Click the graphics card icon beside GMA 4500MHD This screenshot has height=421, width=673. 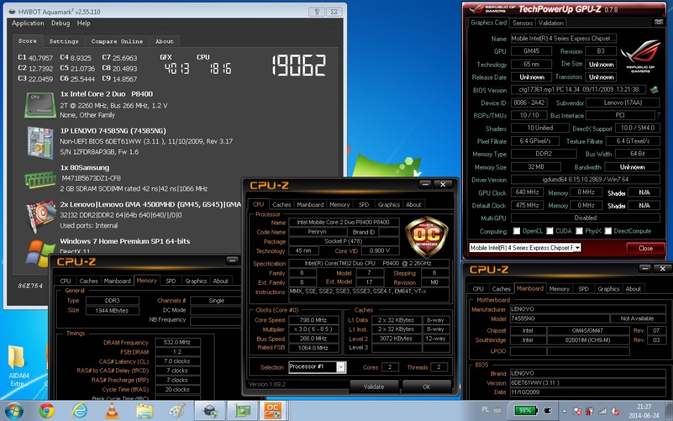tap(41, 216)
